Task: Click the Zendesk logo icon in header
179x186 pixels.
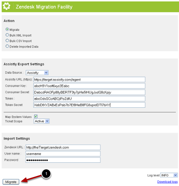Action: [x=6, y=6]
